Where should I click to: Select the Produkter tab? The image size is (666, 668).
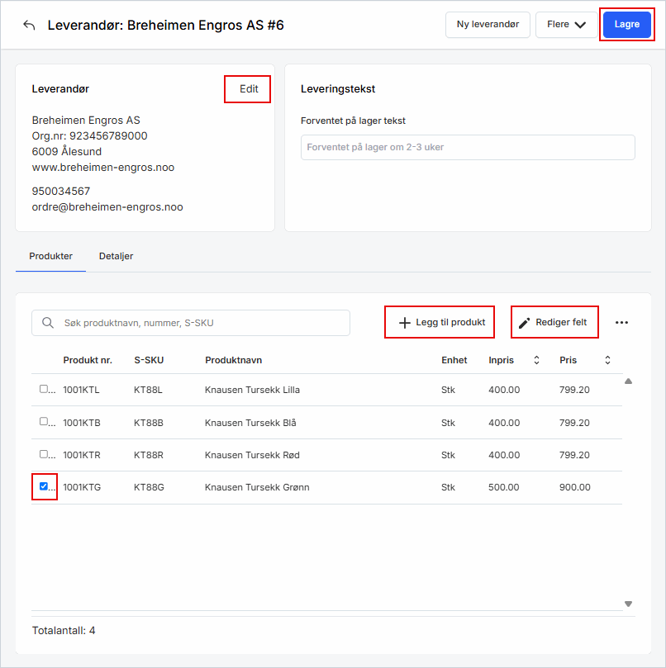pos(50,256)
